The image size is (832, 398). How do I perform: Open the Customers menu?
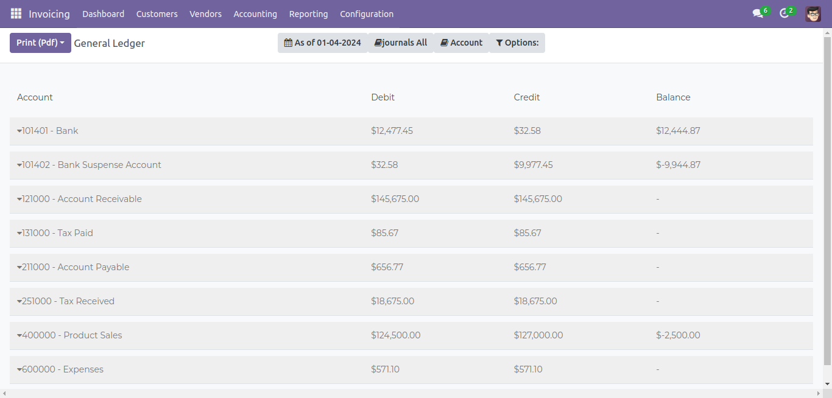click(157, 13)
